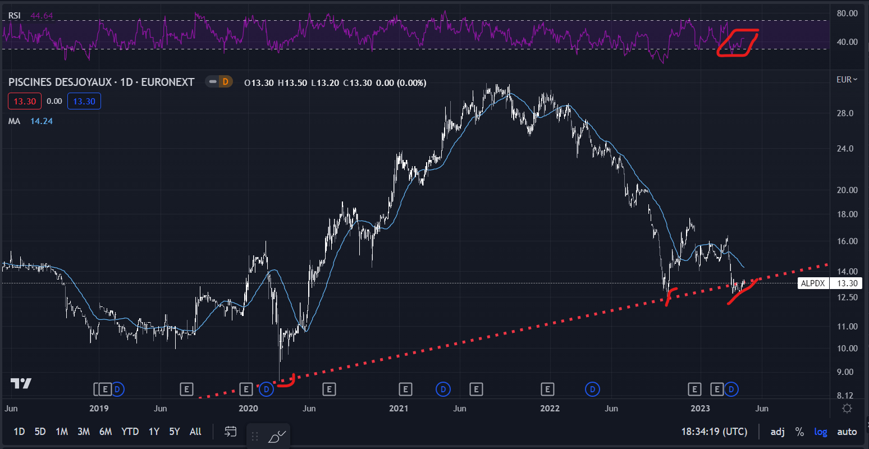The image size is (869, 449).
Task: Open the EUR currency dropdown
Action: point(847,80)
